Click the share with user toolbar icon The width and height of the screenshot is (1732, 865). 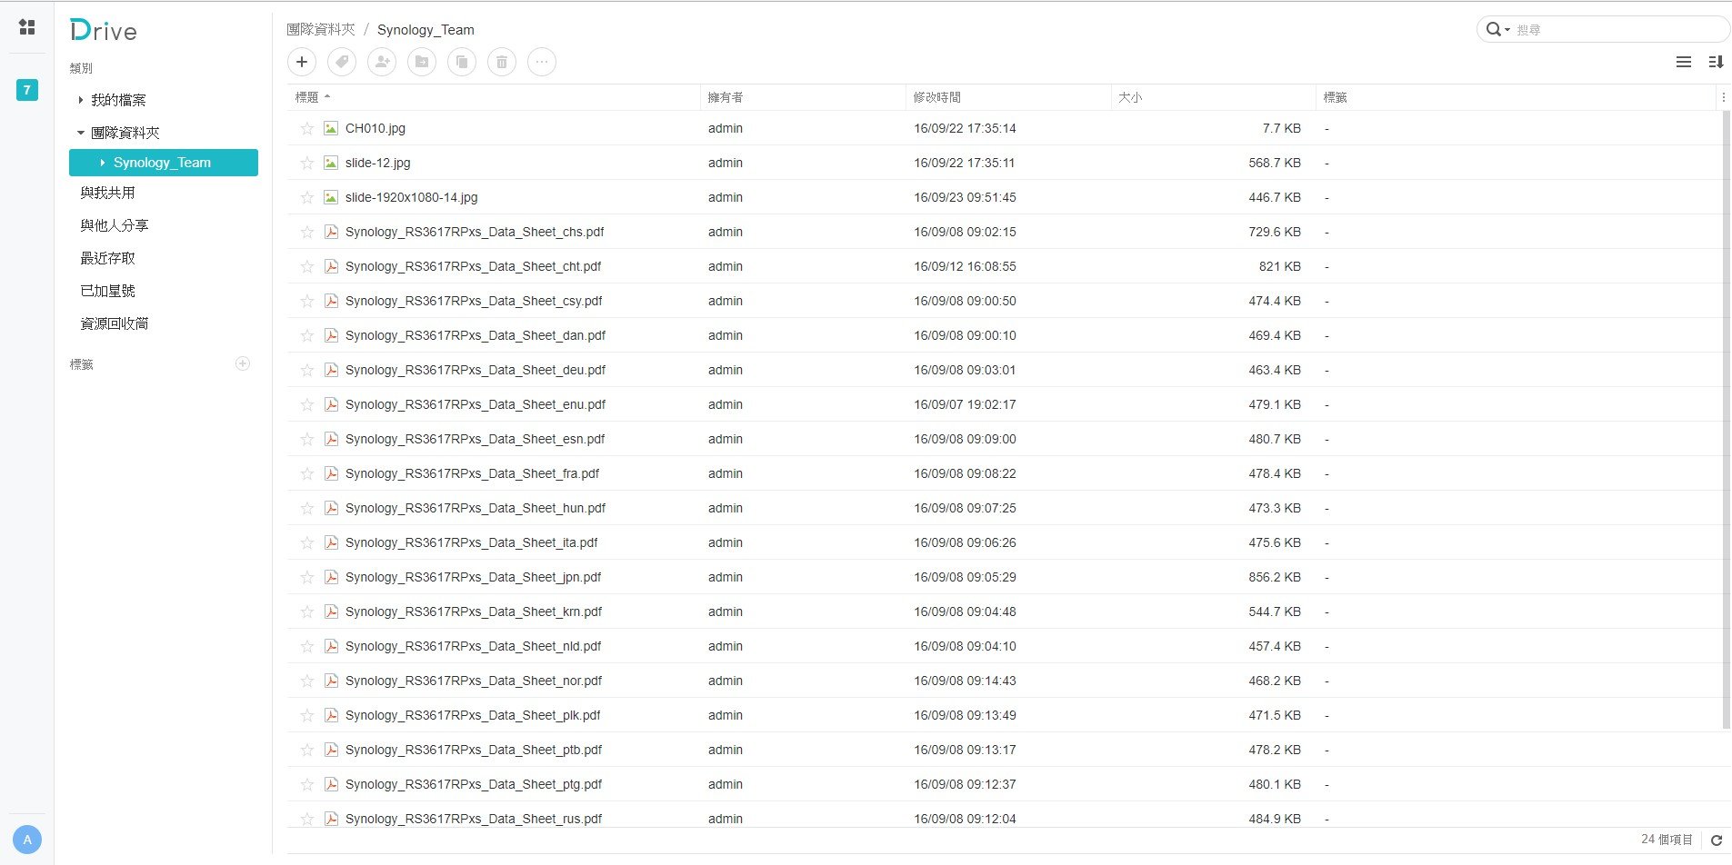tap(382, 62)
